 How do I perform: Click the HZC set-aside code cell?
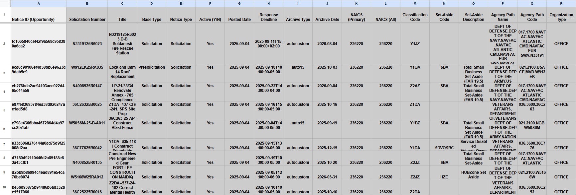tap(444, 177)
